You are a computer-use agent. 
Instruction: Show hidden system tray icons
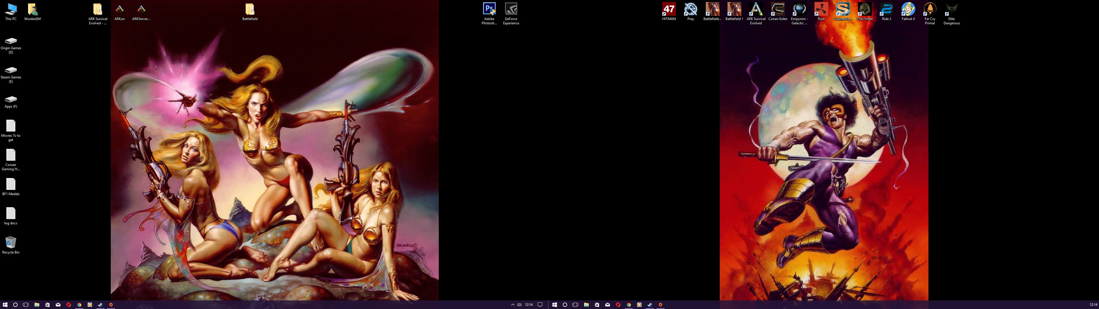[x=512, y=305]
